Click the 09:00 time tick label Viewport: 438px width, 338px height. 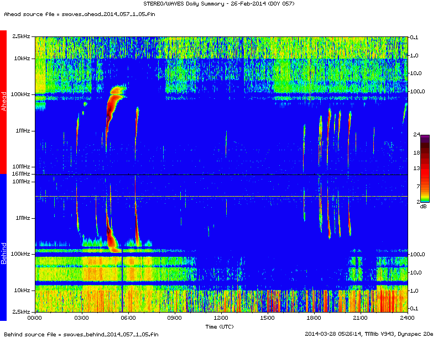(x=175, y=318)
